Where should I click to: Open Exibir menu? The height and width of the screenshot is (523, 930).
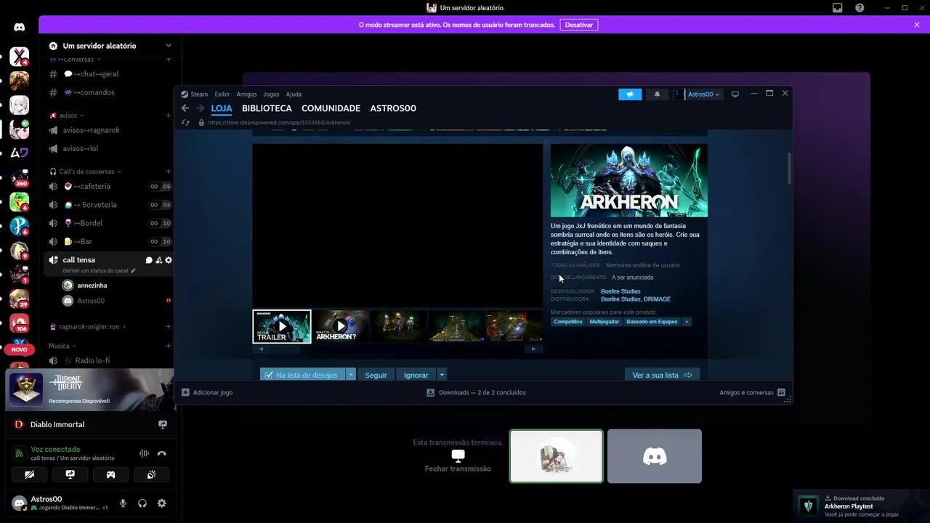[x=222, y=94]
